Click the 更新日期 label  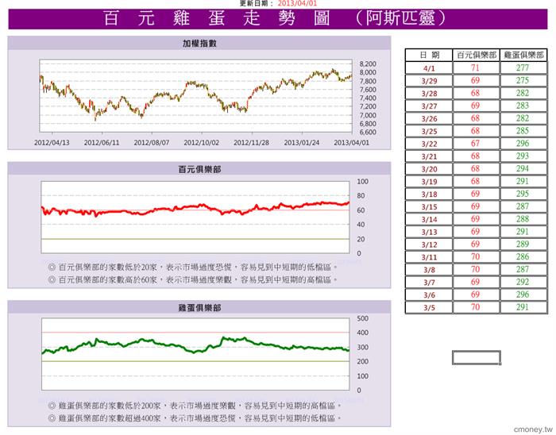pos(257,3)
